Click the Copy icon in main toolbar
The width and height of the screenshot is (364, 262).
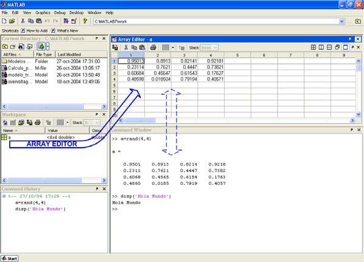pyautogui.click(x=31, y=21)
